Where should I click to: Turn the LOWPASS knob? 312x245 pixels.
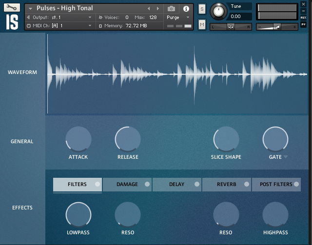tap(78, 215)
